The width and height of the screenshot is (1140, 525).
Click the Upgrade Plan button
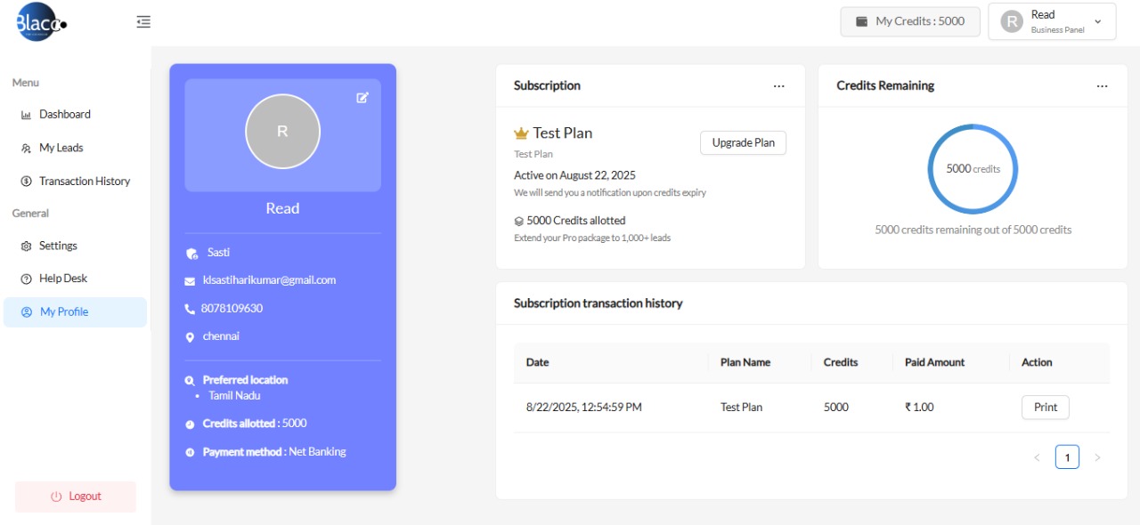744,143
